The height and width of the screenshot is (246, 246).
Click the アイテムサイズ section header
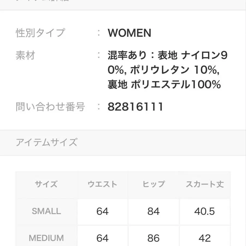(x=46, y=142)
